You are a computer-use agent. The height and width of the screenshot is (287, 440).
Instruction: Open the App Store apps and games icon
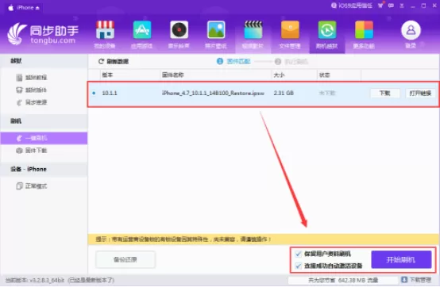click(x=142, y=30)
